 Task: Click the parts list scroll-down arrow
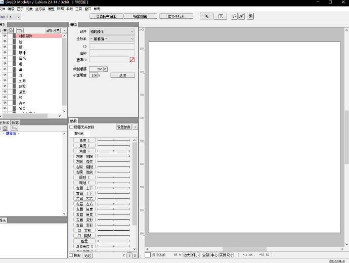(64, 111)
